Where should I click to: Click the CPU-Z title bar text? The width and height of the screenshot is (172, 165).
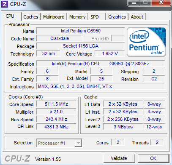click(18, 4)
